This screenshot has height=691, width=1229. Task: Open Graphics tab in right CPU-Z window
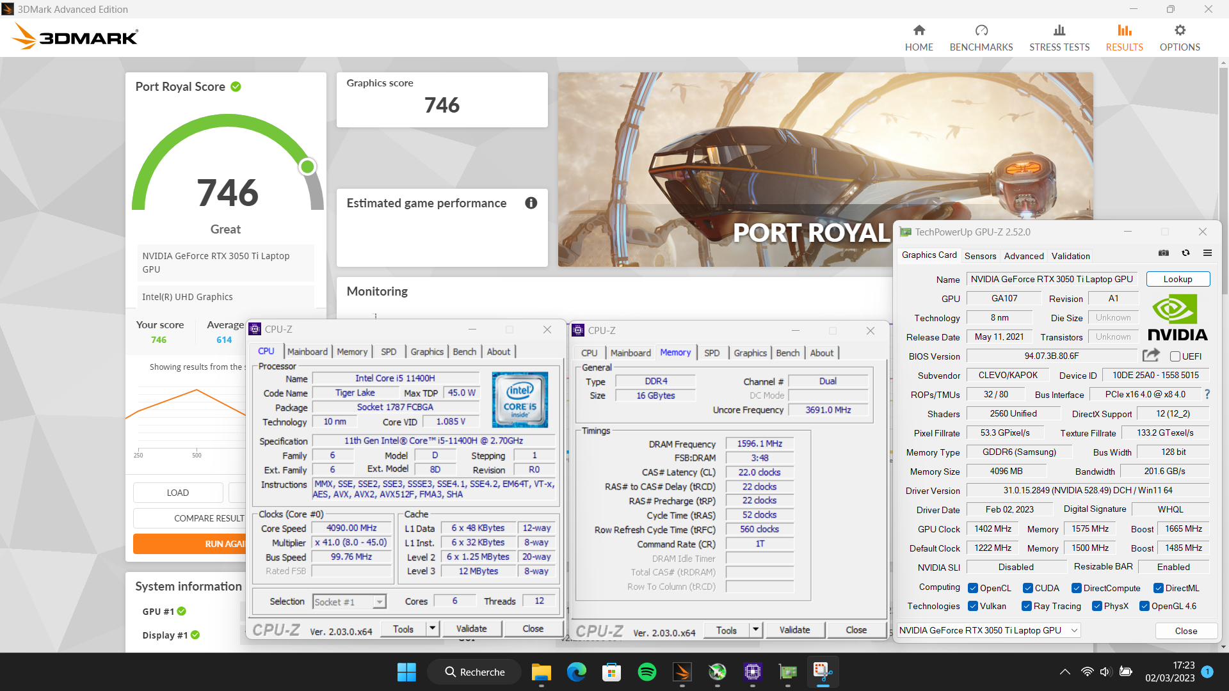(x=750, y=353)
